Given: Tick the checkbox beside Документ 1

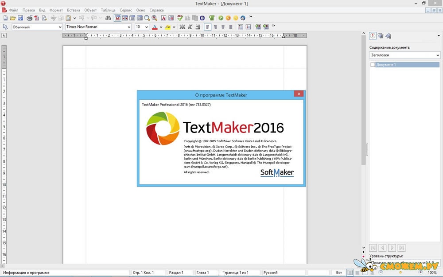Looking at the screenshot, I should click(373, 65).
